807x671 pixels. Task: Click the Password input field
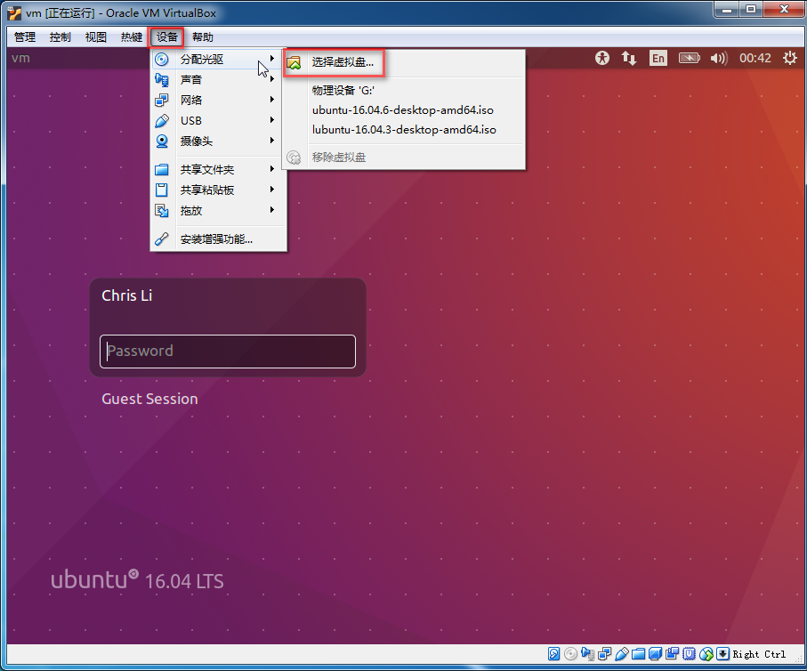click(x=228, y=352)
